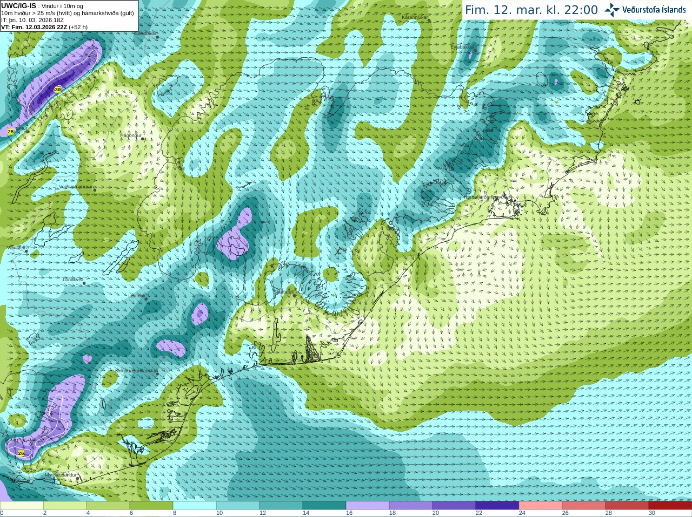Viewport: 692px width, 517px height.
Task: Select the 6–8 m/s legend color swatch
Action: pyautogui.click(x=151, y=506)
